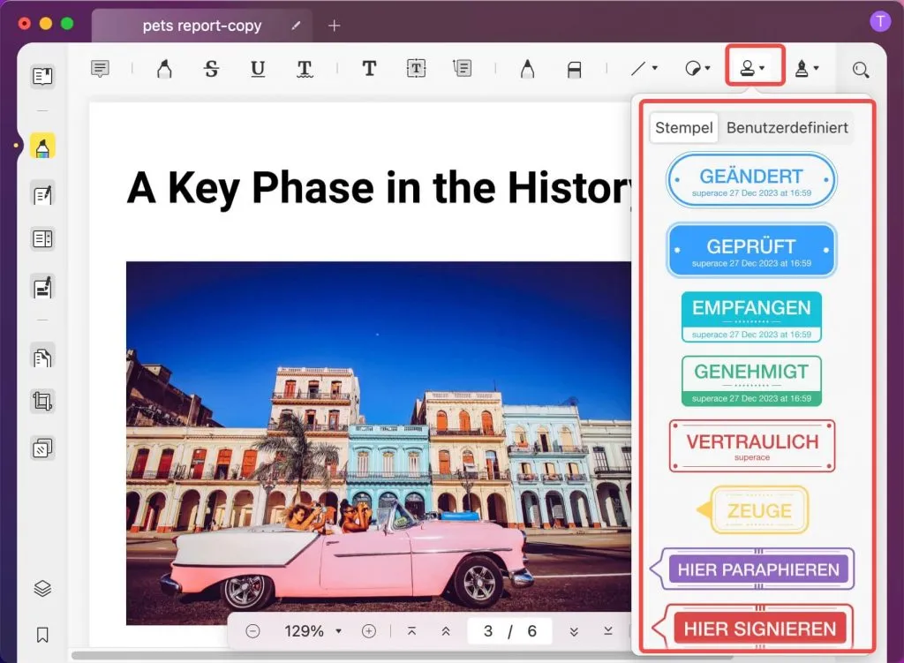Go to previous page arrow

pyautogui.click(x=446, y=631)
